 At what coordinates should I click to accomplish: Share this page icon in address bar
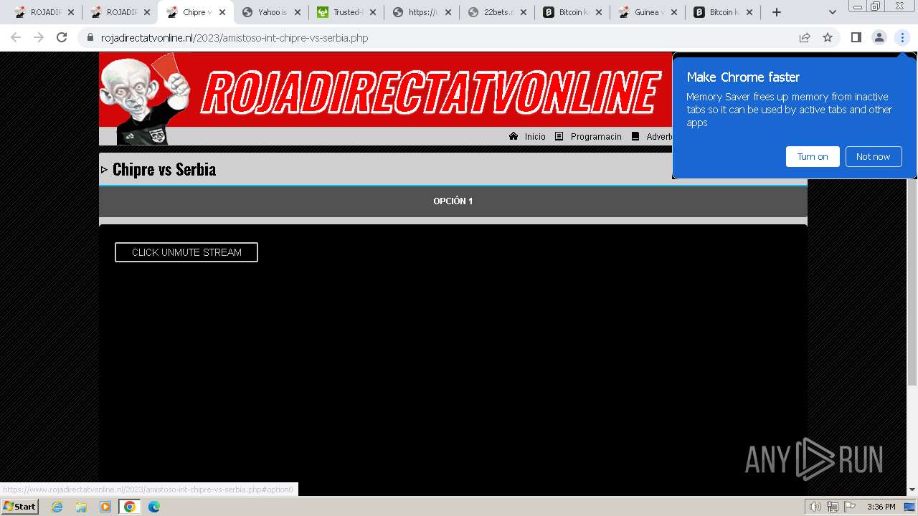805,38
